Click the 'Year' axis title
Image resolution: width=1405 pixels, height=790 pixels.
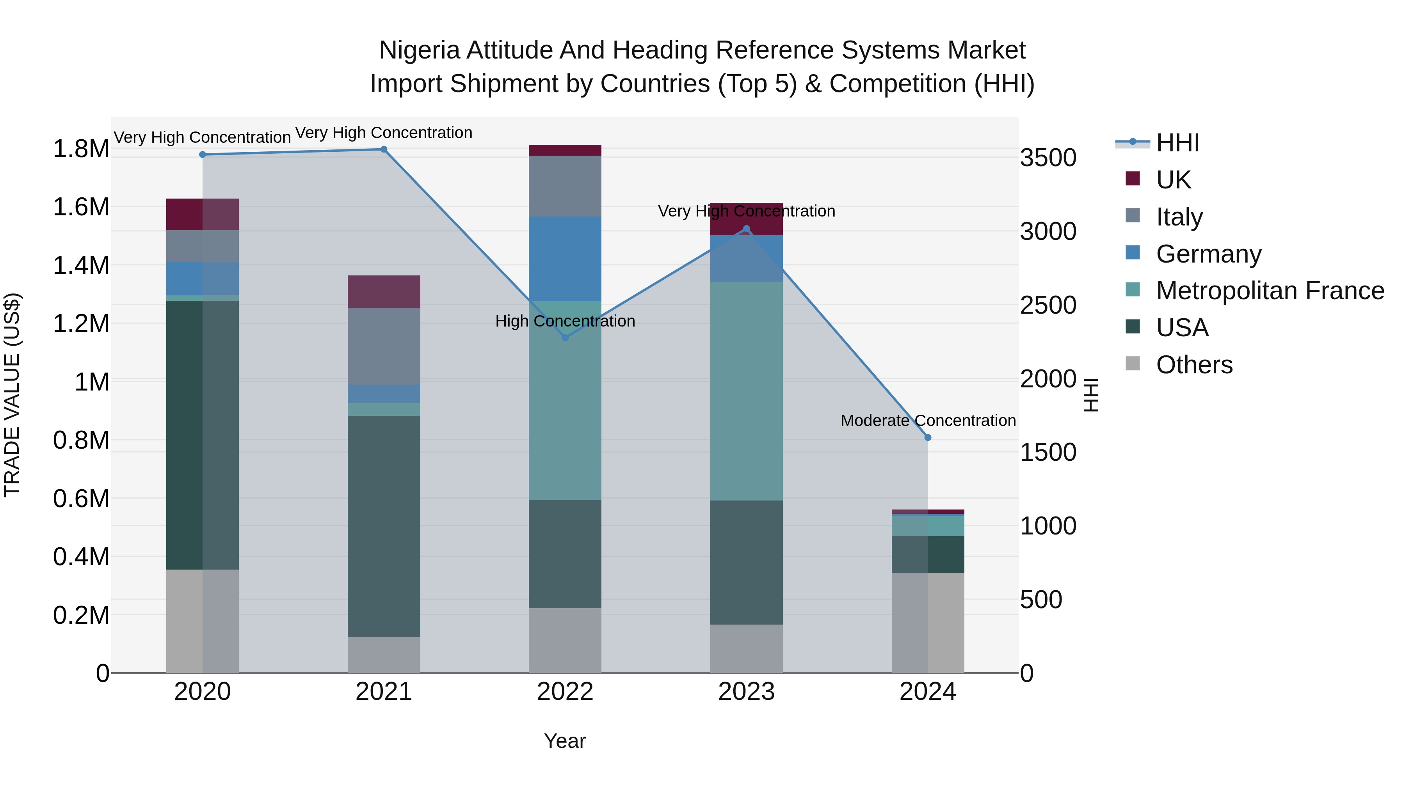pyautogui.click(x=565, y=741)
